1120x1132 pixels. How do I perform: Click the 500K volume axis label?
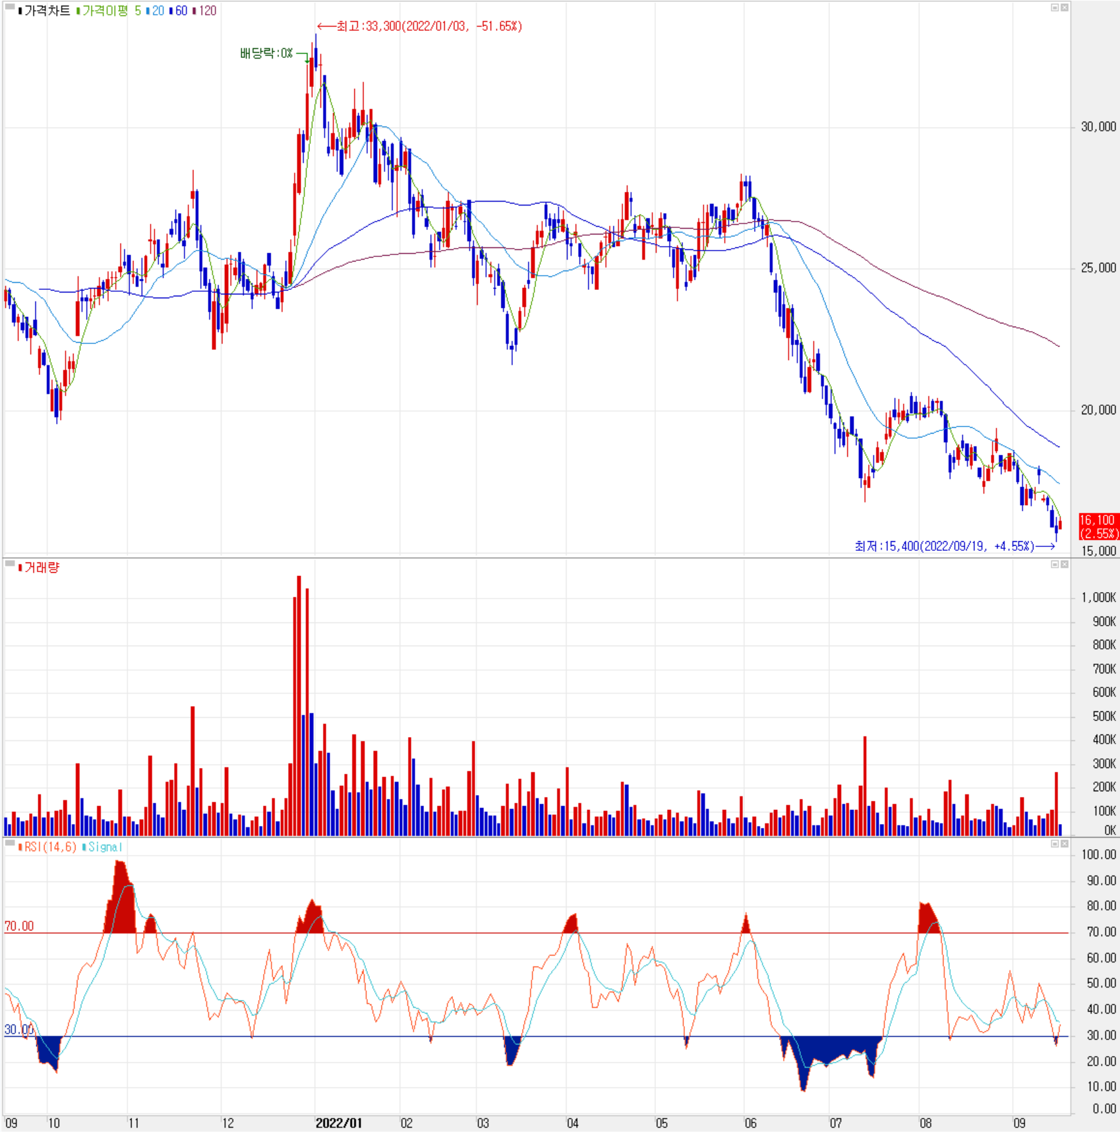[x=1104, y=716]
